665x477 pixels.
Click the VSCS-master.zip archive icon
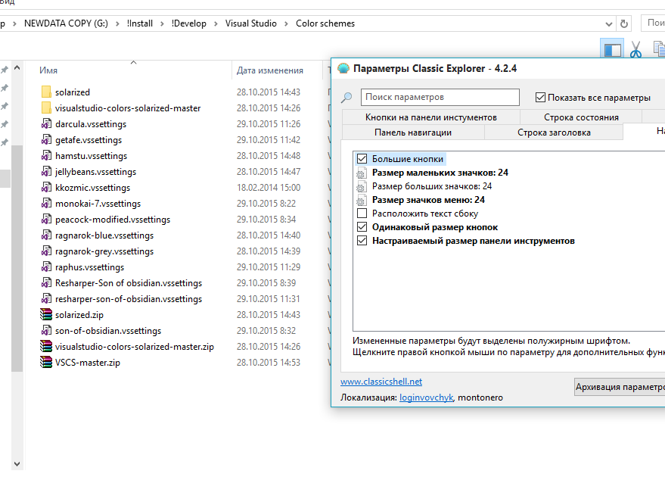(46, 363)
